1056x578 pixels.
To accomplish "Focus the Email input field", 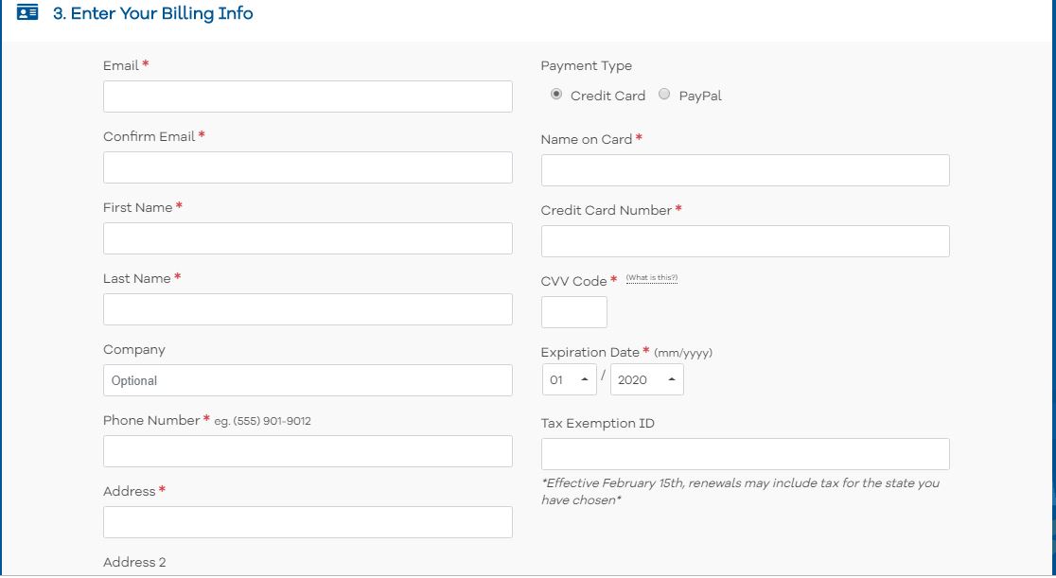I will 308,96.
